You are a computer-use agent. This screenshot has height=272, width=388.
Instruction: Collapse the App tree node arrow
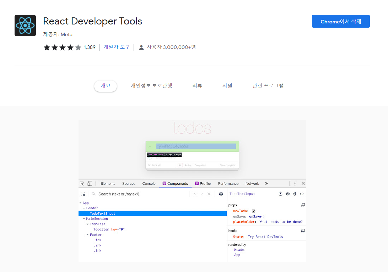[x=80, y=203]
